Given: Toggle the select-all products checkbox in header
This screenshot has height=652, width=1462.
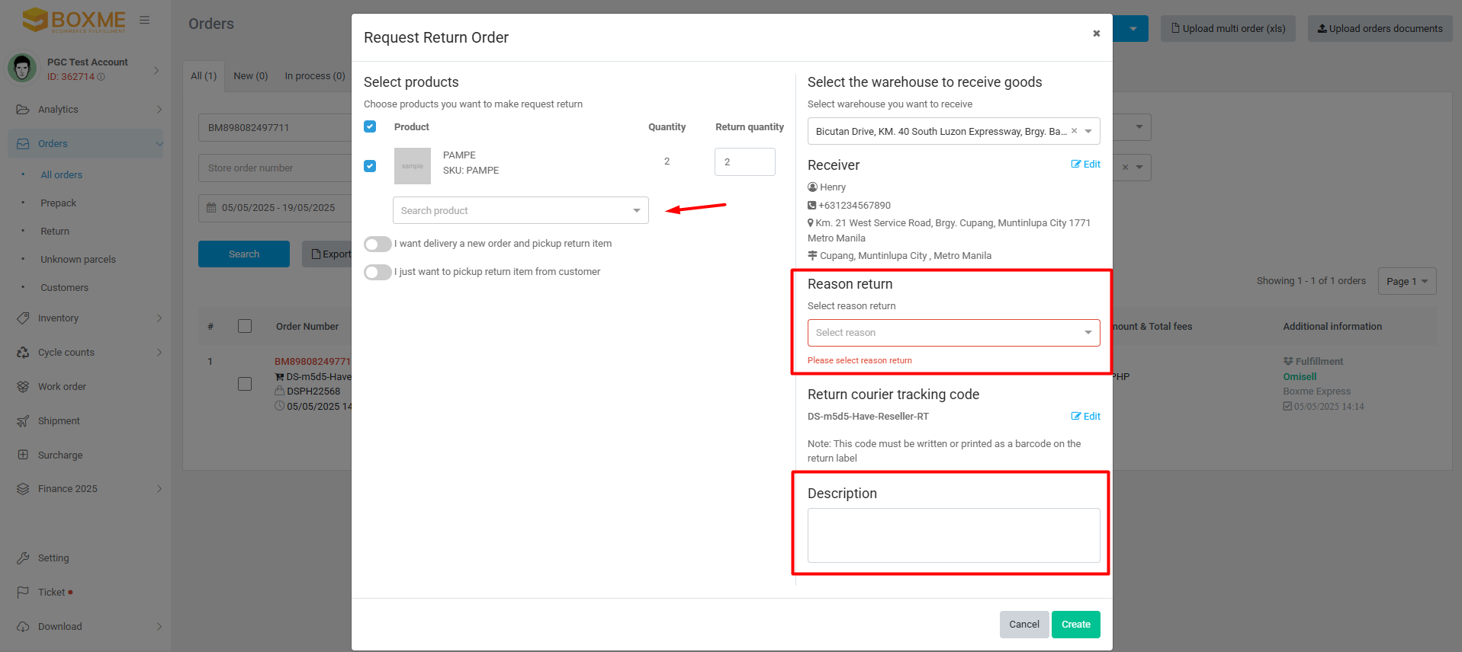Looking at the screenshot, I should [370, 126].
